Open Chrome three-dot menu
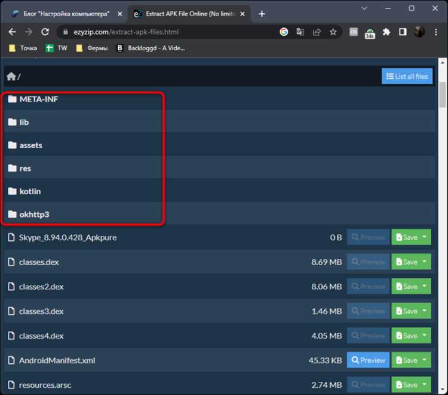The height and width of the screenshot is (395, 448). [x=435, y=32]
